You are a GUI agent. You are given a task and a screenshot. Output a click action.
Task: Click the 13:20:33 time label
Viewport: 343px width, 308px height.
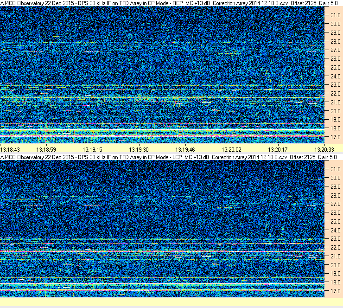point(324,150)
